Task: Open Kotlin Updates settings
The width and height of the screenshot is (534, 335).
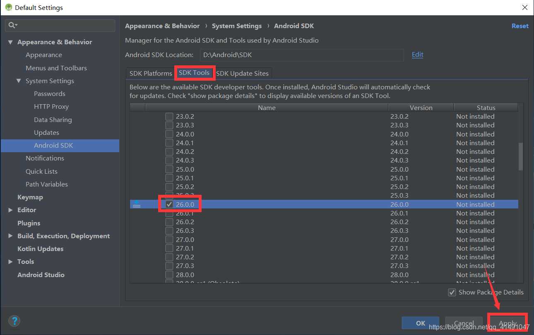Action: pos(41,249)
